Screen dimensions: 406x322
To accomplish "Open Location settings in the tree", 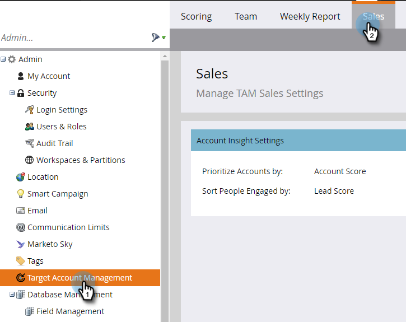I will coord(43,177).
